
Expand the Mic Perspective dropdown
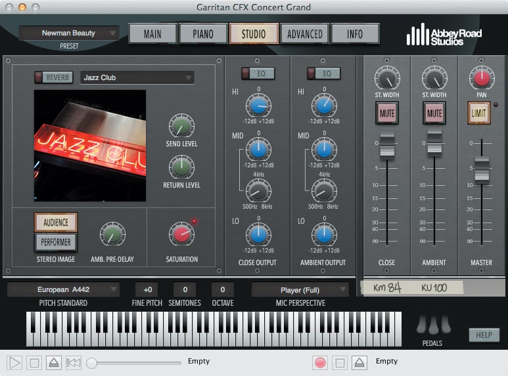click(300, 289)
